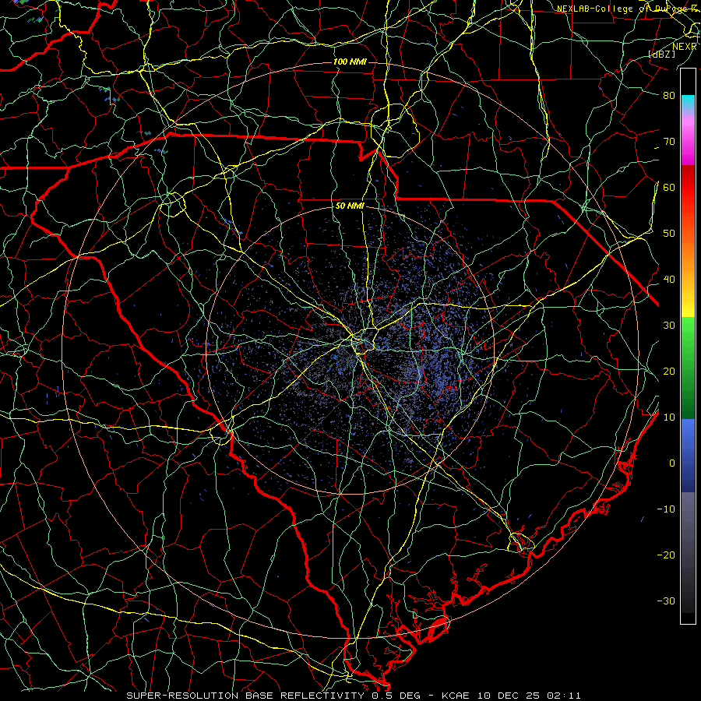This screenshot has width=701, height=701.
Task: Pick the green band of the color scale
Action: [x=688, y=367]
